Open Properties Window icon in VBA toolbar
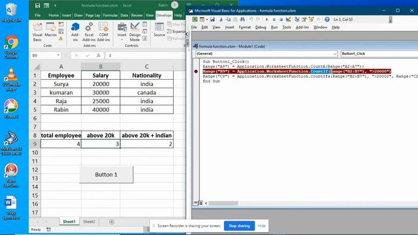The height and width of the screenshot is (235, 418). pos(304,20)
